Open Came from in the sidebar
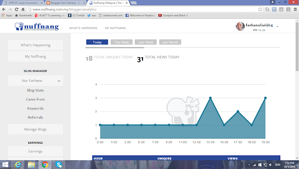This screenshot has width=299, height=169. click(36, 99)
